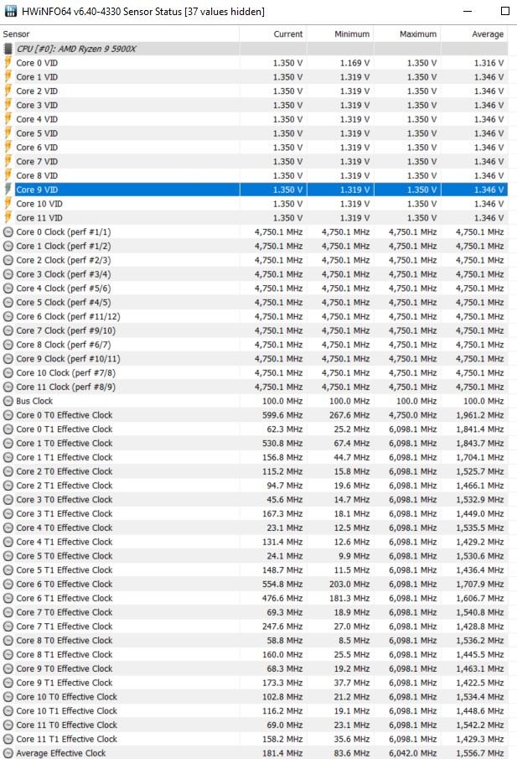Click Core 8 T0 minimum value 8.5 MHz
This screenshot has width=517, height=759.
[354, 640]
